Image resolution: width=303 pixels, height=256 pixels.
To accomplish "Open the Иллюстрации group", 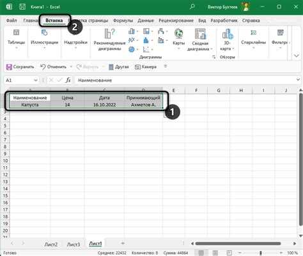I will point(44,39).
